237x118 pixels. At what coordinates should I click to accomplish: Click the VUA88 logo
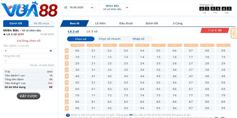pos(29,10)
